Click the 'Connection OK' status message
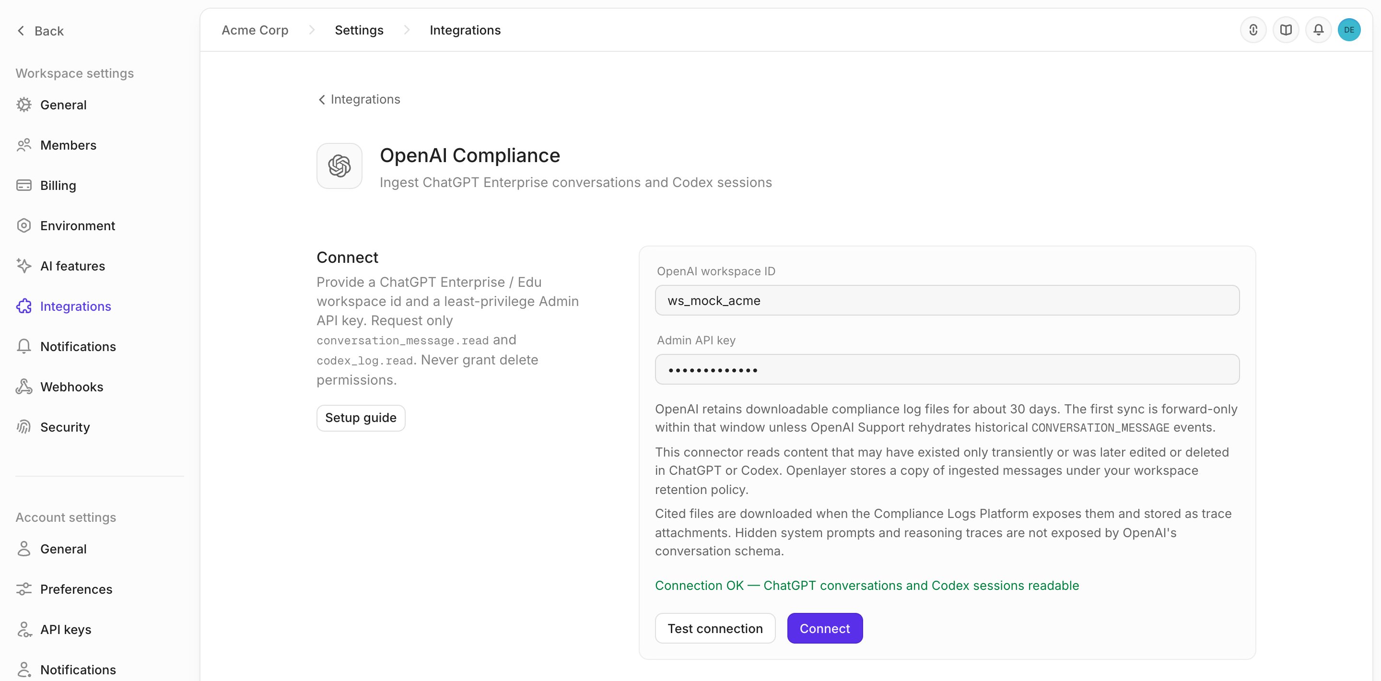This screenshot has width=1381, height=681. coord(867,585)
